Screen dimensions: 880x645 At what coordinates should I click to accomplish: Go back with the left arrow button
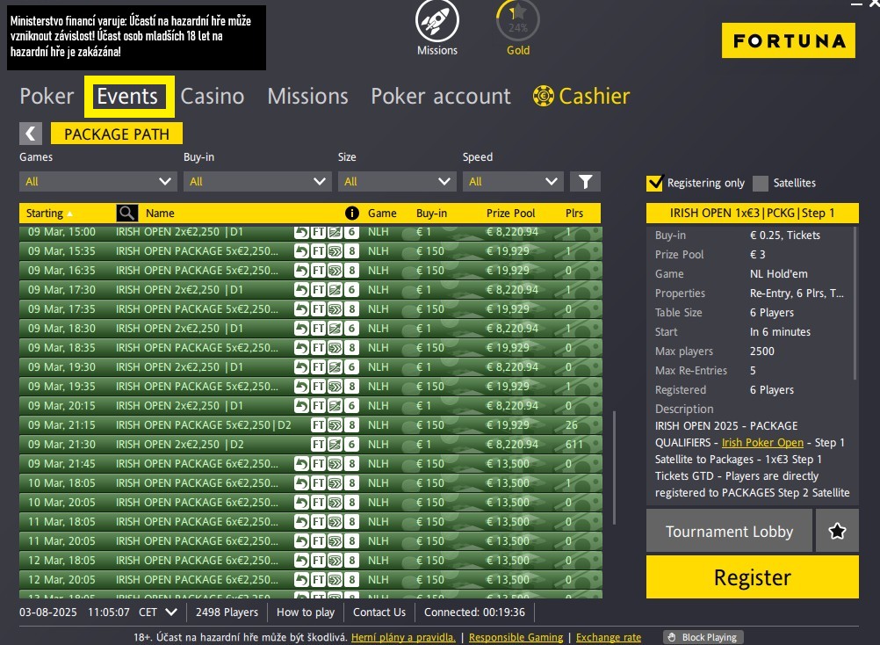point(31,134)
